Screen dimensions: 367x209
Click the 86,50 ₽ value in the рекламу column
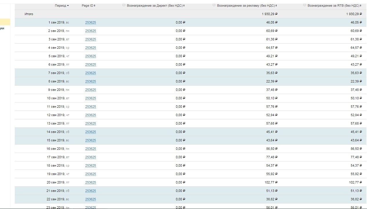[272, 149]
